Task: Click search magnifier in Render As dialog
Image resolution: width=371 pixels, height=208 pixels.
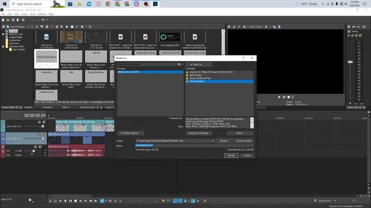Action: [x=179, y=64]
